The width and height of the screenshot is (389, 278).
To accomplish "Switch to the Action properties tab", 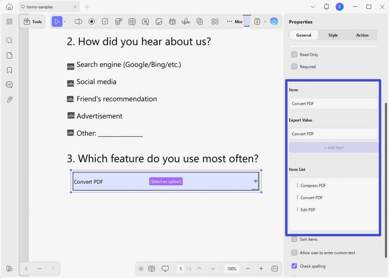I will click(x=362, y=35).
